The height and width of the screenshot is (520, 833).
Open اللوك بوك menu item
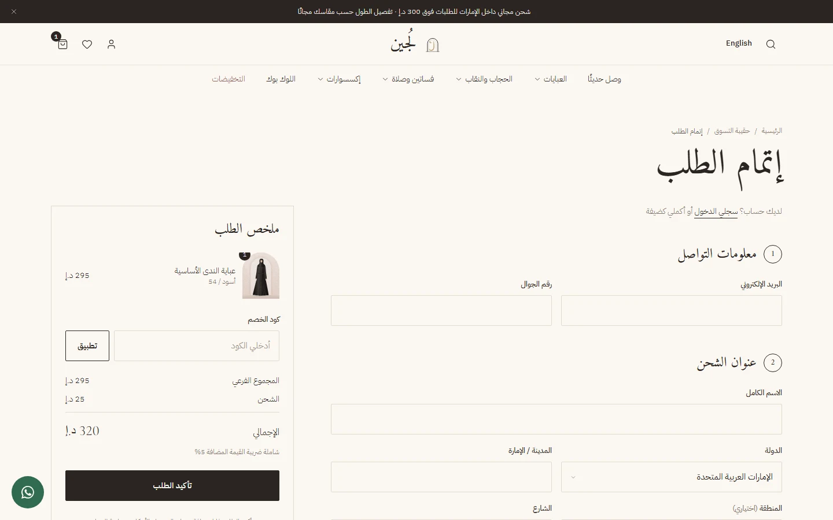coord(281,79)
